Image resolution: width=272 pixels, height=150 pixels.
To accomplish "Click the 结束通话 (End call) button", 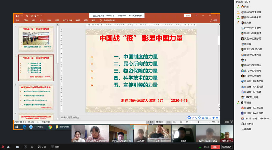I will (227, 147).
